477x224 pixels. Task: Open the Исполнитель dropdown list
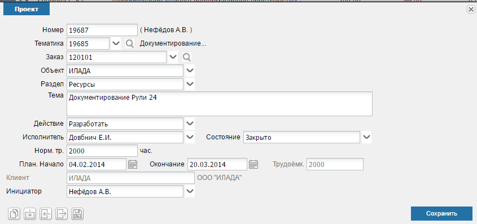[190, 137]
